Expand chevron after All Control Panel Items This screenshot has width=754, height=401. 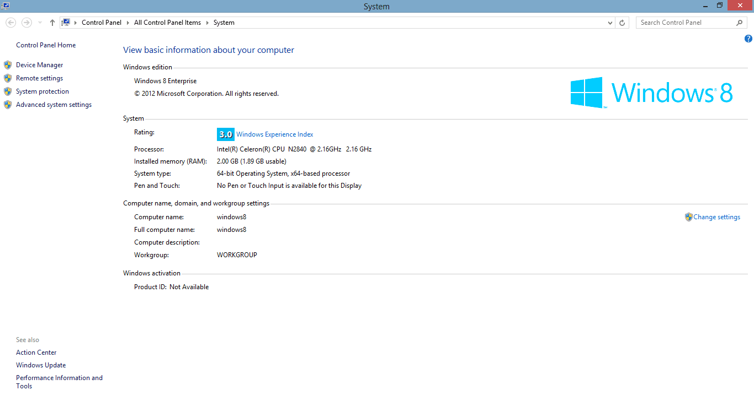(x=208, y=23)
